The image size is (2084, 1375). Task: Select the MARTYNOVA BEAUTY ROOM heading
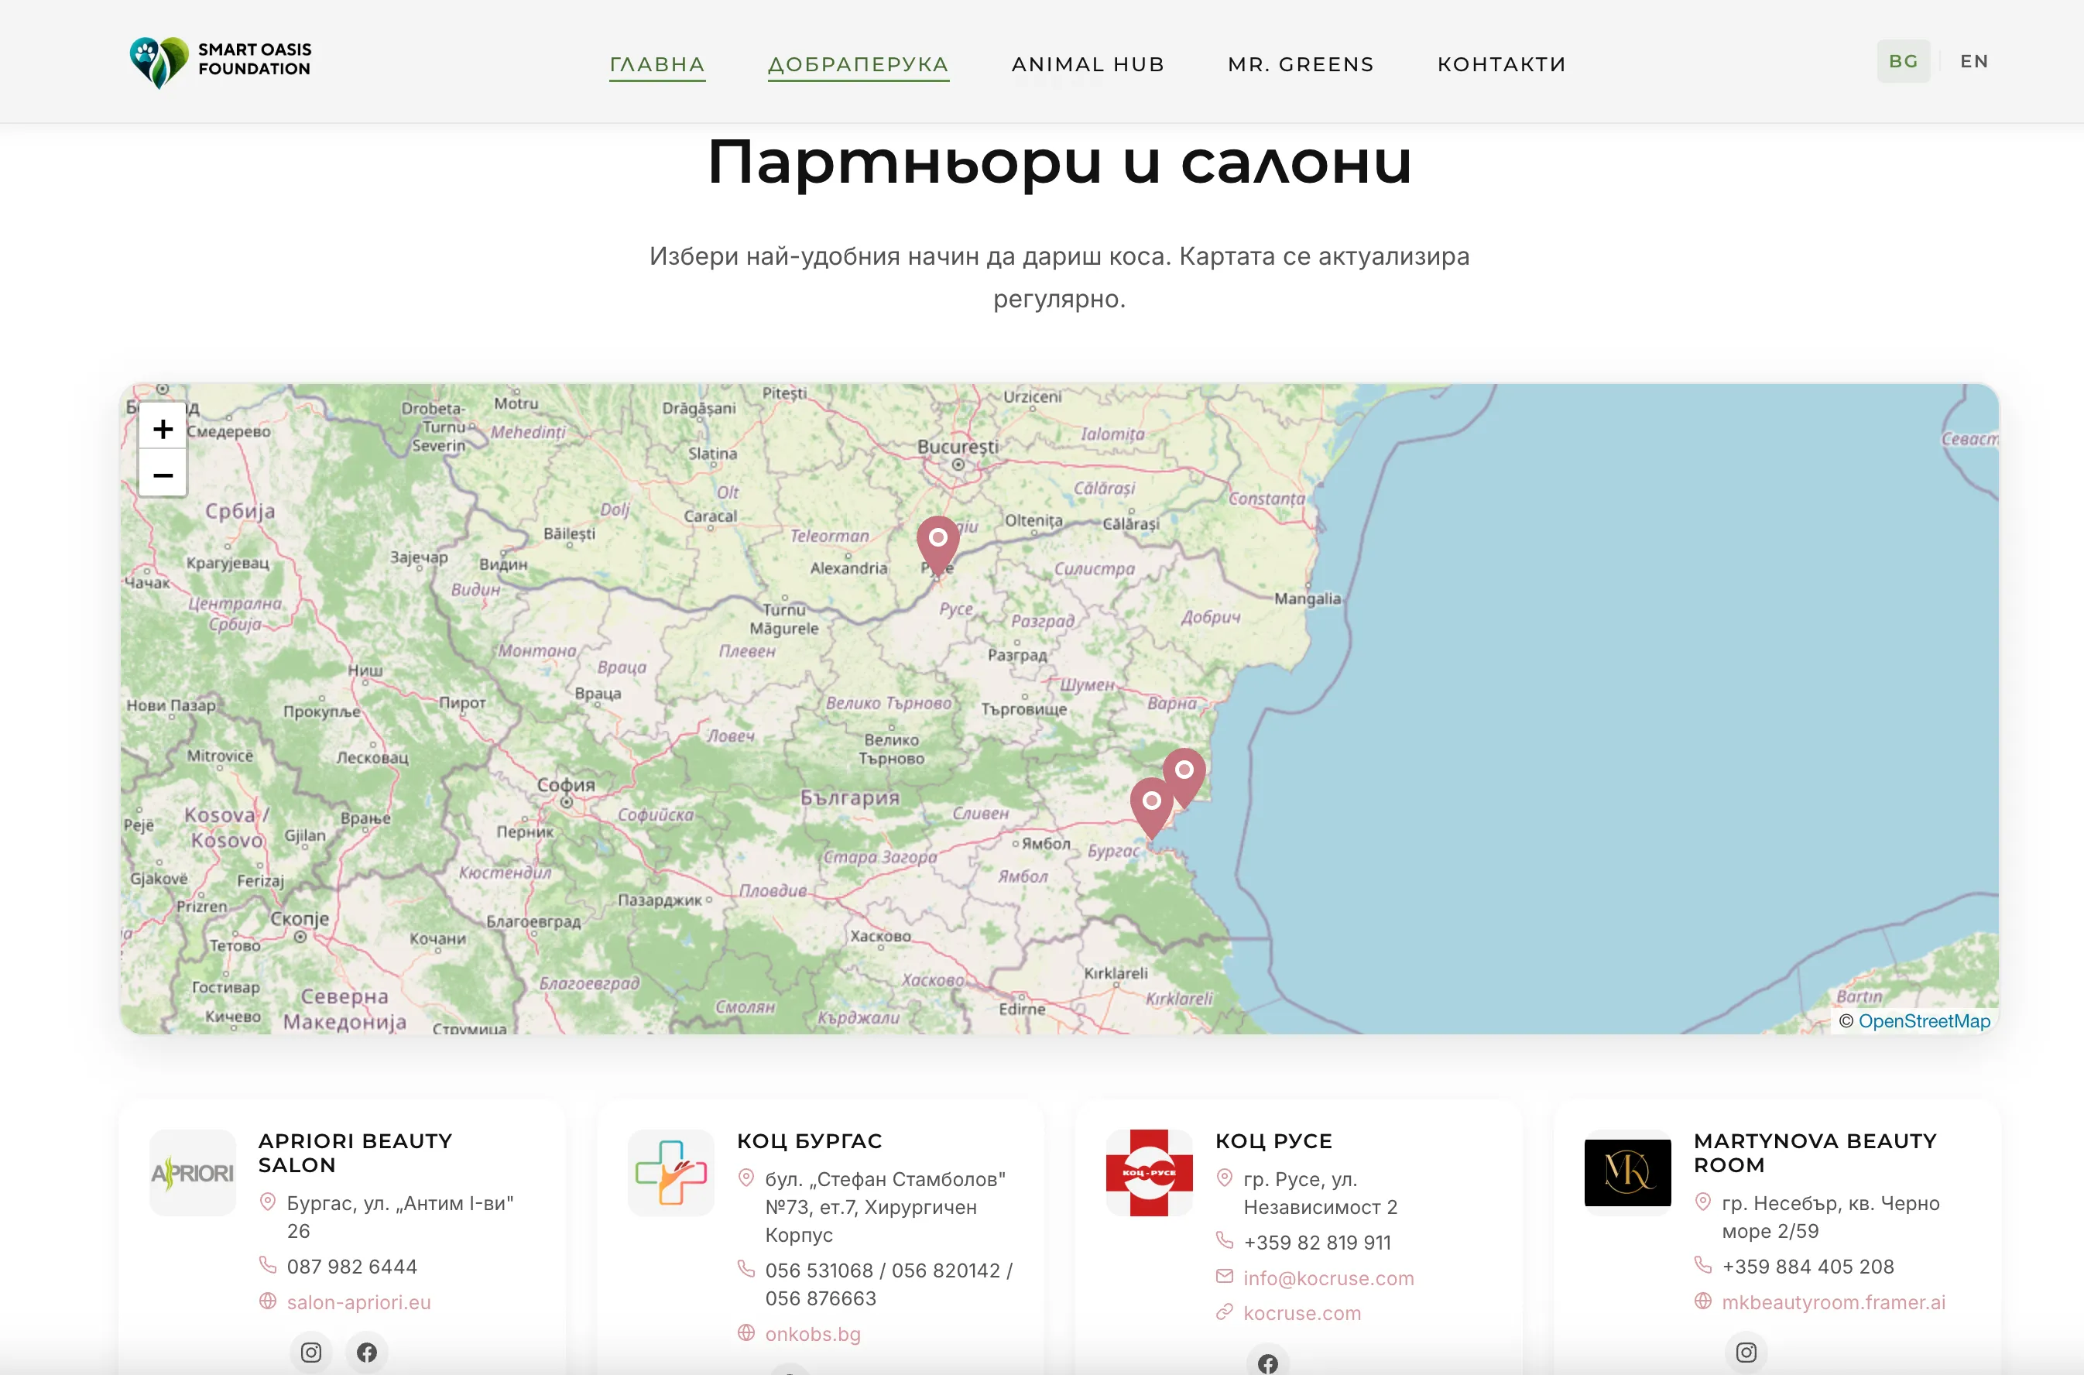1815,1153
